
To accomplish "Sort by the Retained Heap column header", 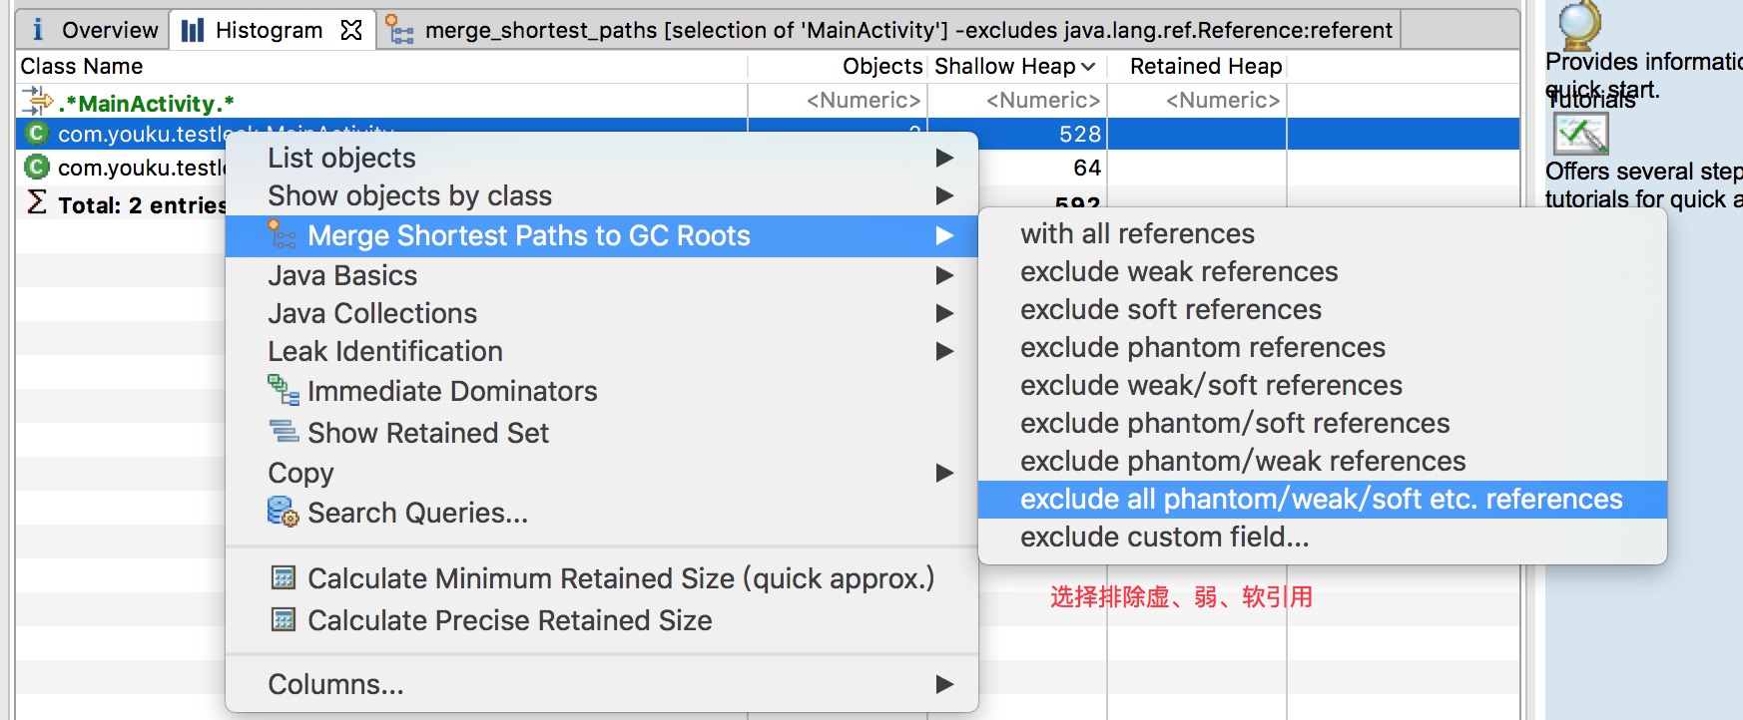I will 1197,67.
